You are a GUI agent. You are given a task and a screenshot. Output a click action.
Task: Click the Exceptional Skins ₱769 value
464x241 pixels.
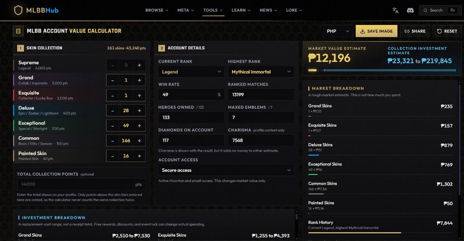point(446,165)
